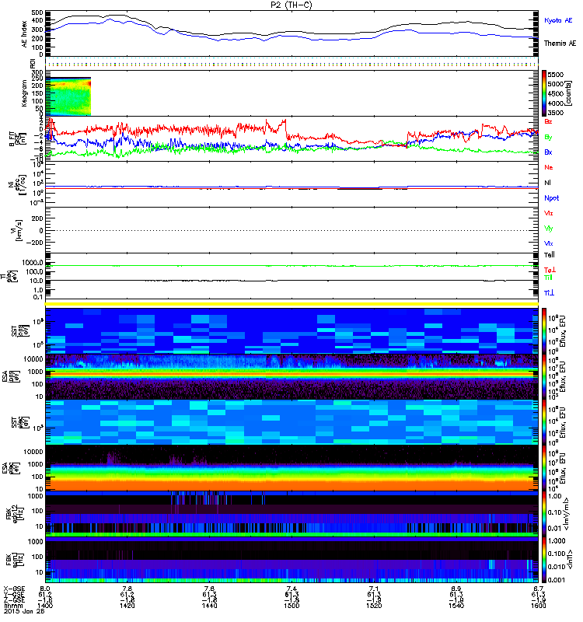
Task: Click the FBK scm nT color bar
Action: pos(544,560)
